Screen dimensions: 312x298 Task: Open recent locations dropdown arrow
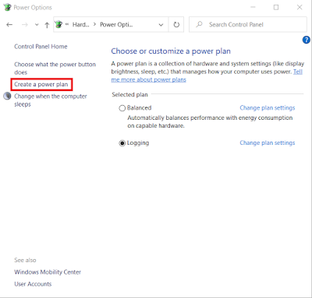click(37, 25)
